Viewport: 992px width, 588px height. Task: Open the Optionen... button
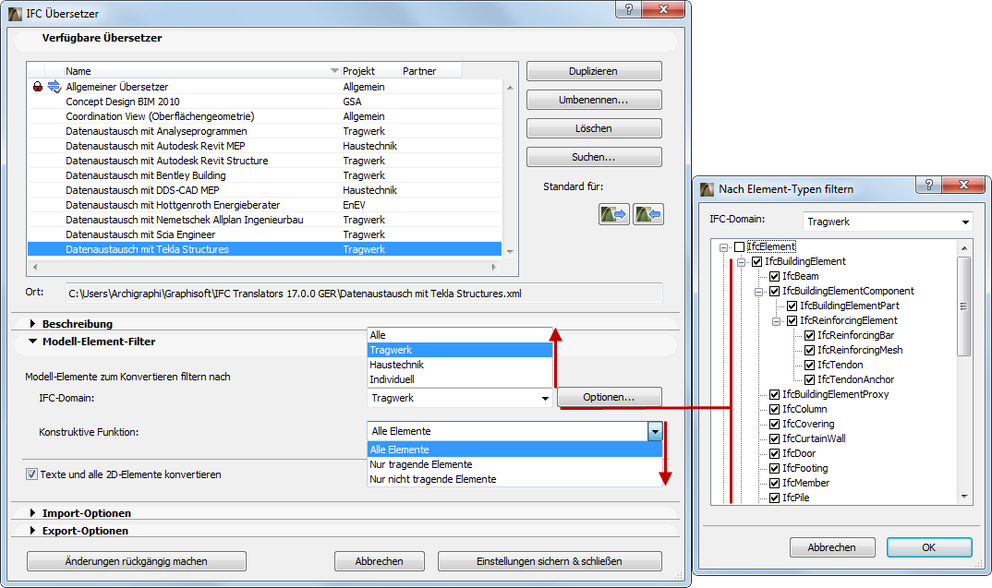610,397
